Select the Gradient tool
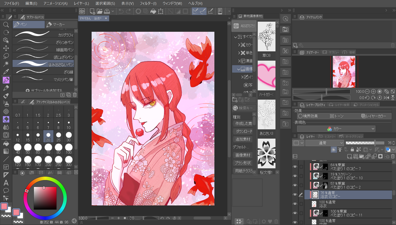 (6, 151)
